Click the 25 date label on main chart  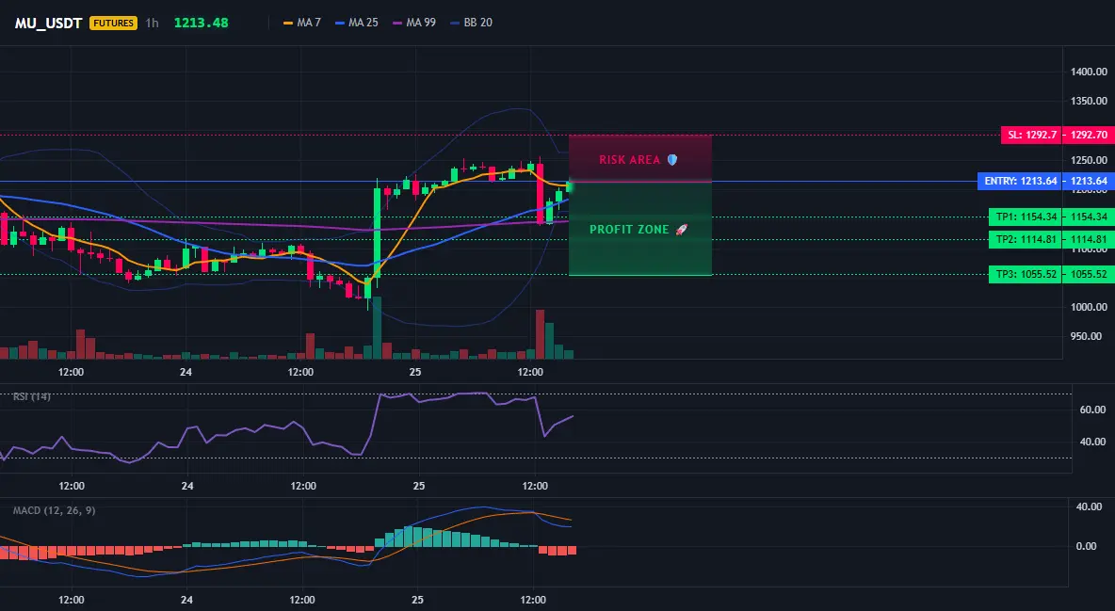(415, 372)
